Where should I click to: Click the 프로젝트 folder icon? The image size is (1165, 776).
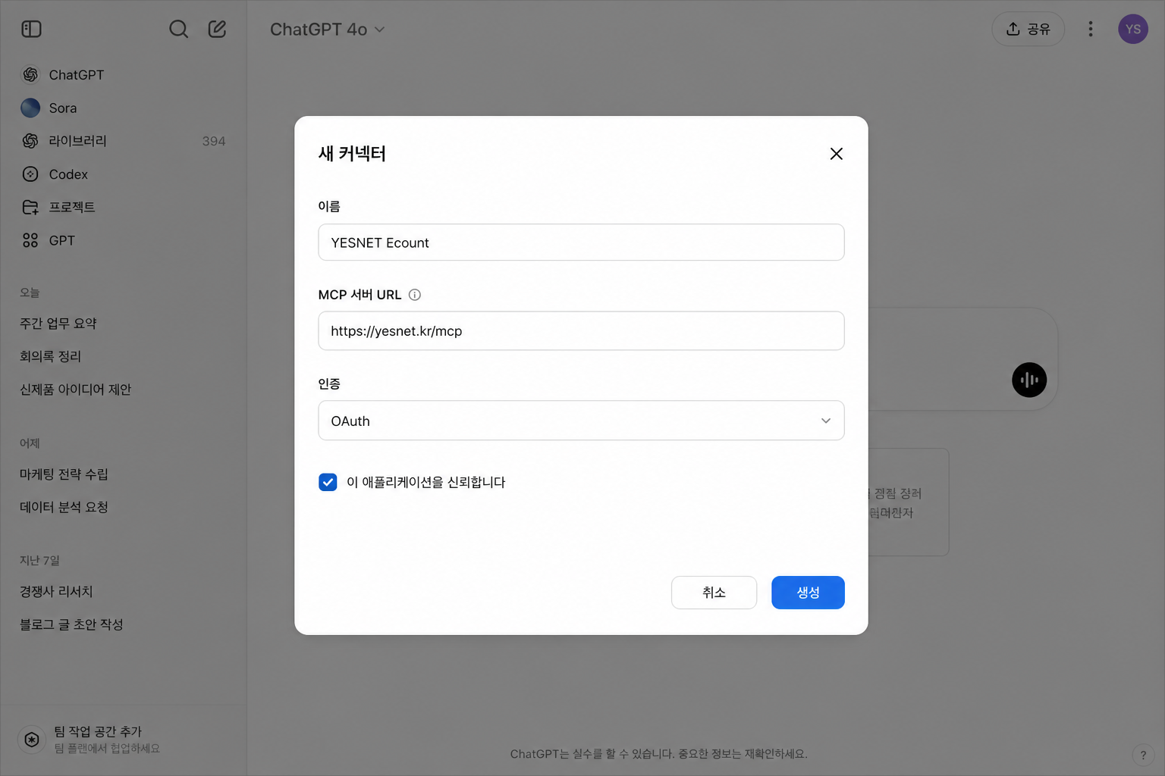coord(30,207)
